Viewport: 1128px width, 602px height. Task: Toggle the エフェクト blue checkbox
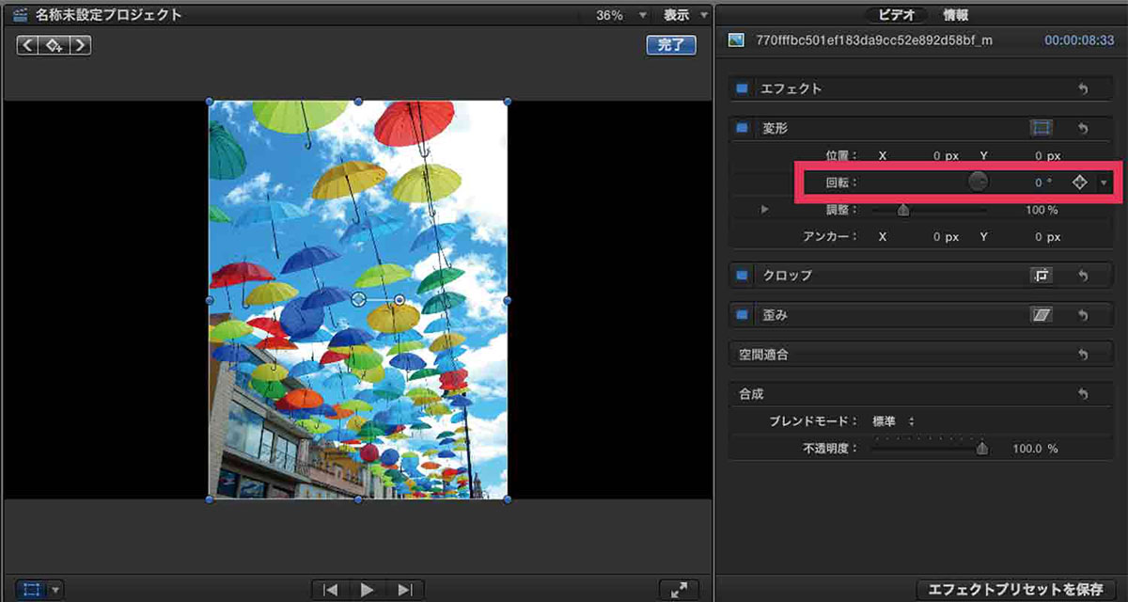click(x=742, y=88)
